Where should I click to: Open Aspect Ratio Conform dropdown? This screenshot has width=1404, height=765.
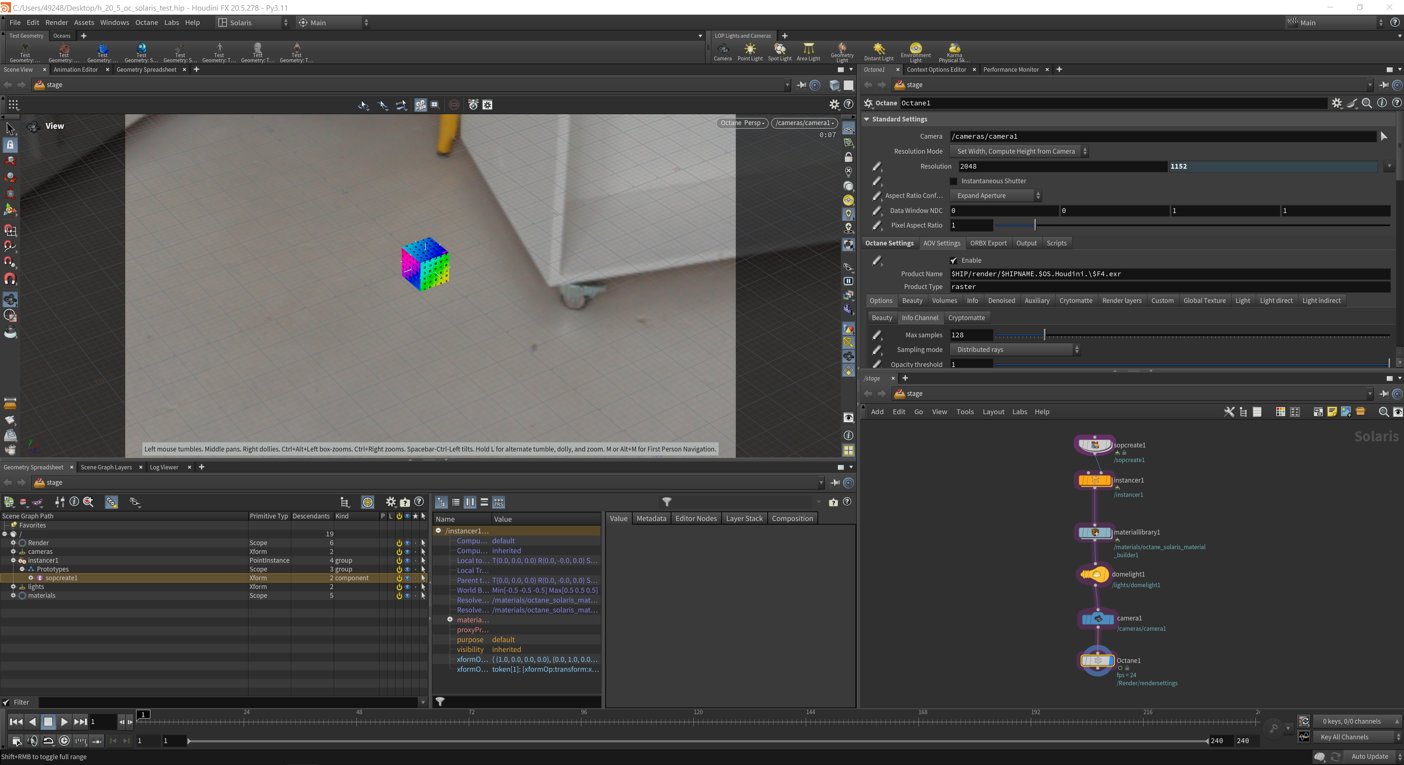click(x=995, y=196)
